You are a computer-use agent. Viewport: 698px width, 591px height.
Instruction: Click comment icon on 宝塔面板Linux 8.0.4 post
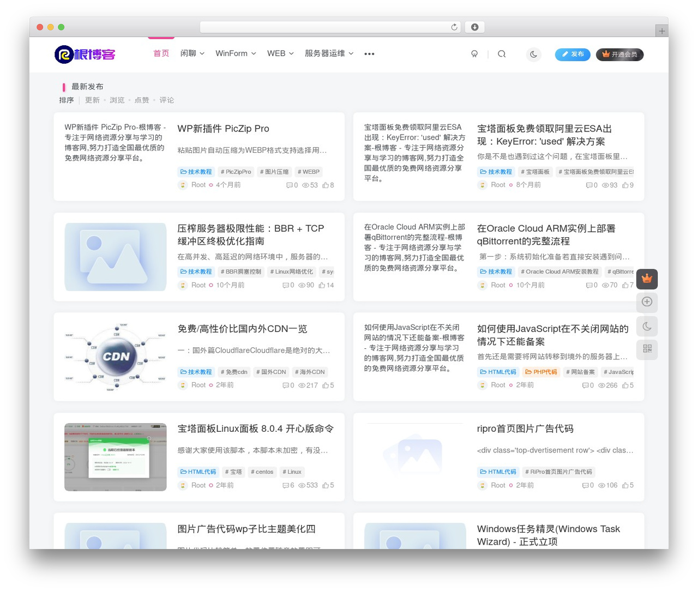click(x=286, y=486)
